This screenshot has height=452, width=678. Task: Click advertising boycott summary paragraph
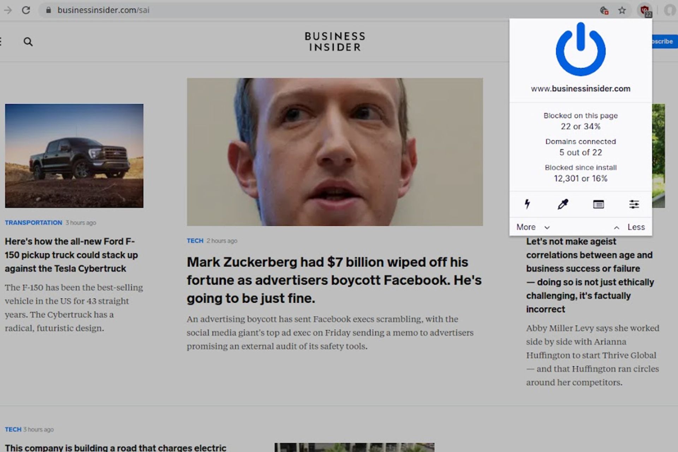[330, 333]
